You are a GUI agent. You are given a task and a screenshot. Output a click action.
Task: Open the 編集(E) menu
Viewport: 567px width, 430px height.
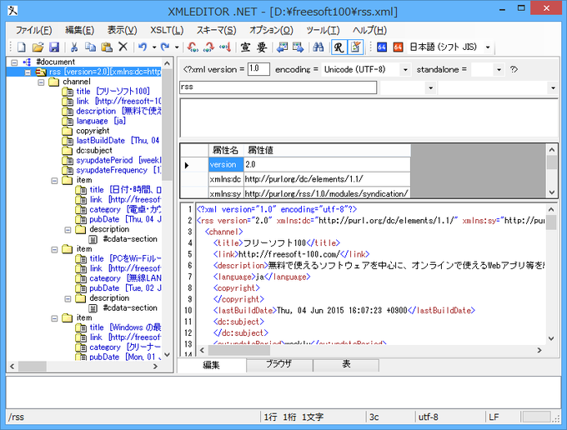pyautogui.click(x=79, y=30)
